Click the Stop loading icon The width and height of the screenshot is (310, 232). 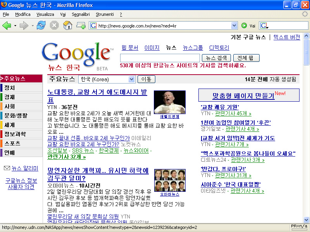coord(54,26)
